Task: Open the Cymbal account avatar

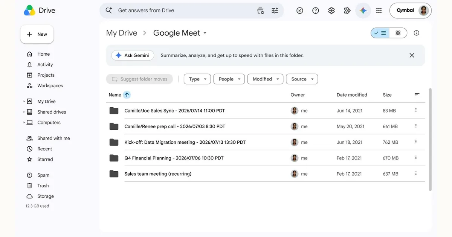Action: click(423, 11)
